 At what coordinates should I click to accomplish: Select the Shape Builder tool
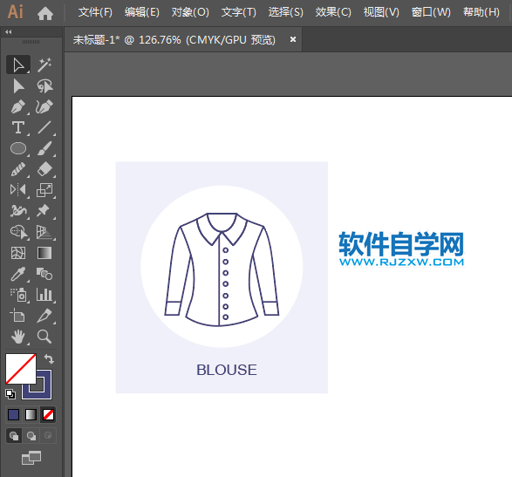[18, 232]
